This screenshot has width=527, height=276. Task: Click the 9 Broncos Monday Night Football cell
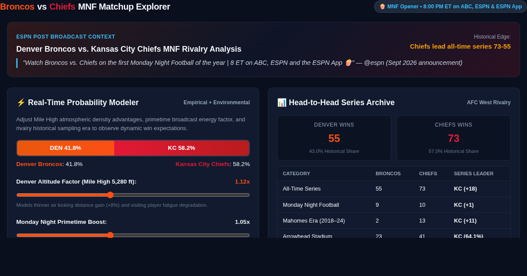point(377,205)
